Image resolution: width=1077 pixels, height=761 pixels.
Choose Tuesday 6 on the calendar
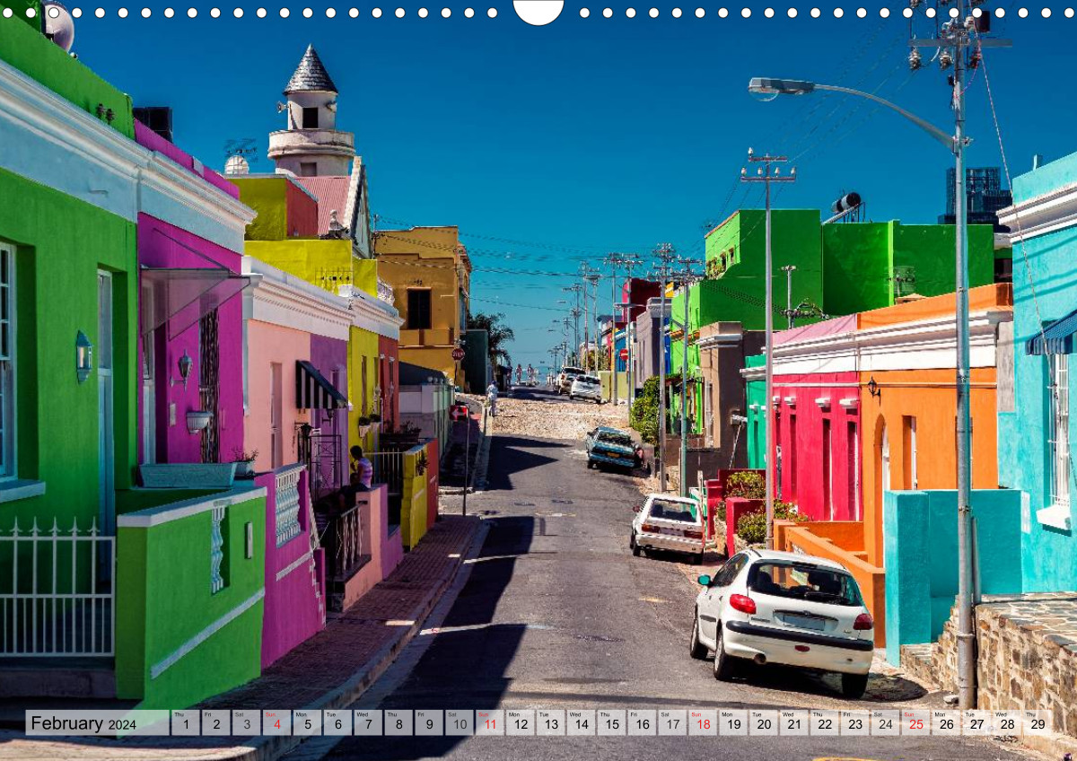(x=337, y=723)
